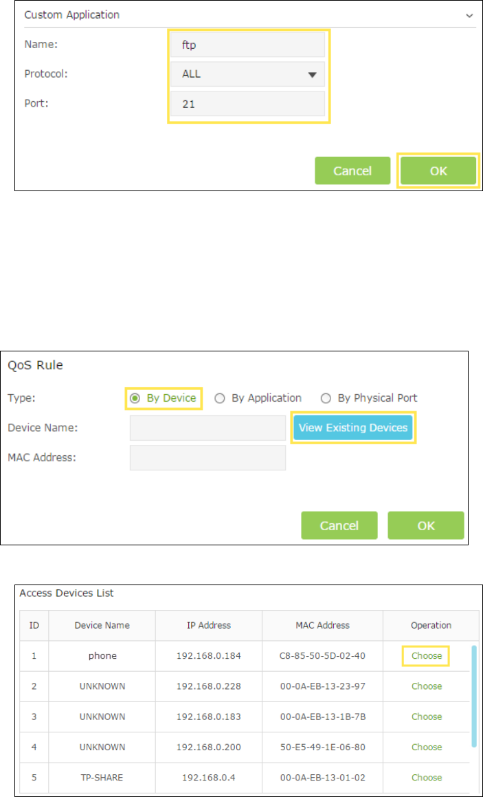
Task: Select the By Application radio button
Action: point(219,399)
